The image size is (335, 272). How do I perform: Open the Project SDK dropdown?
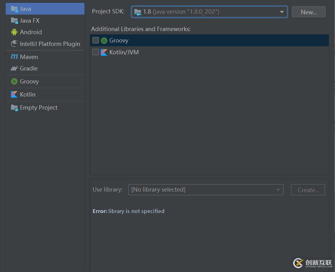click(x=209, y=12)
